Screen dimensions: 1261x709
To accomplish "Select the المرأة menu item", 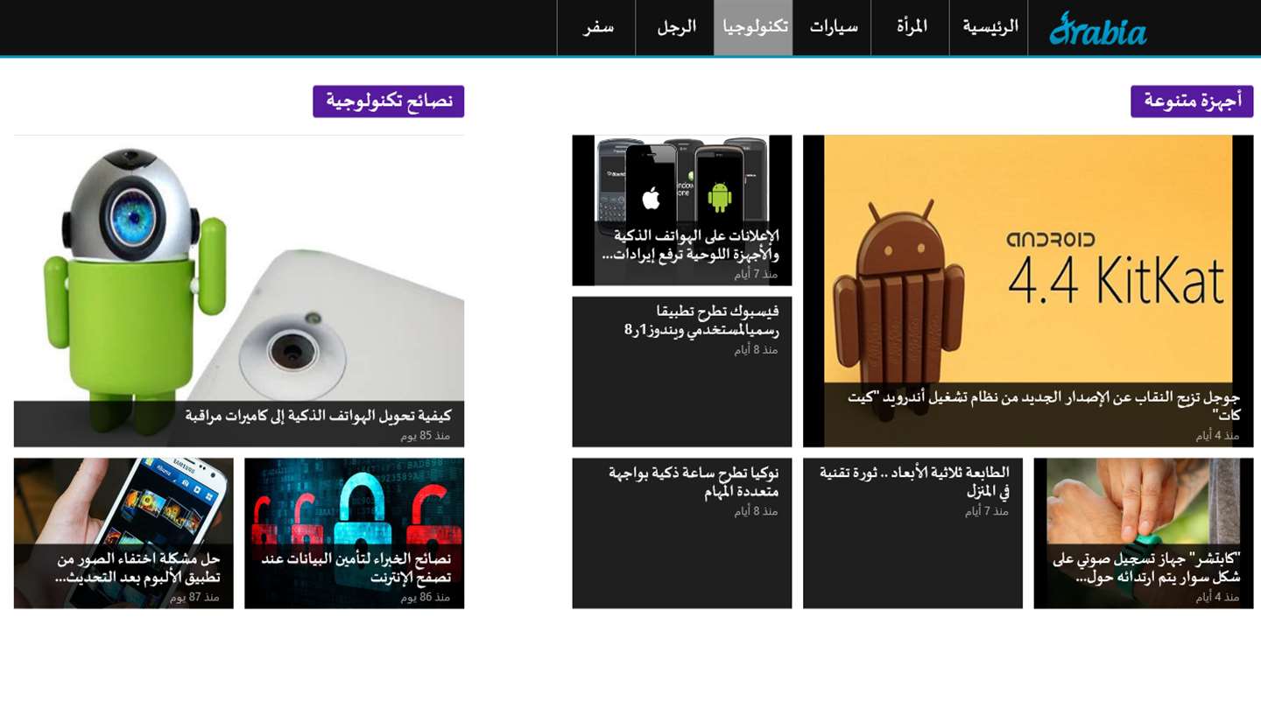I will 911,27.
